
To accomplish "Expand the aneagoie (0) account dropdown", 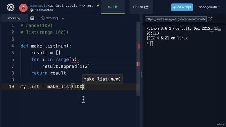I will click(209, 7).
